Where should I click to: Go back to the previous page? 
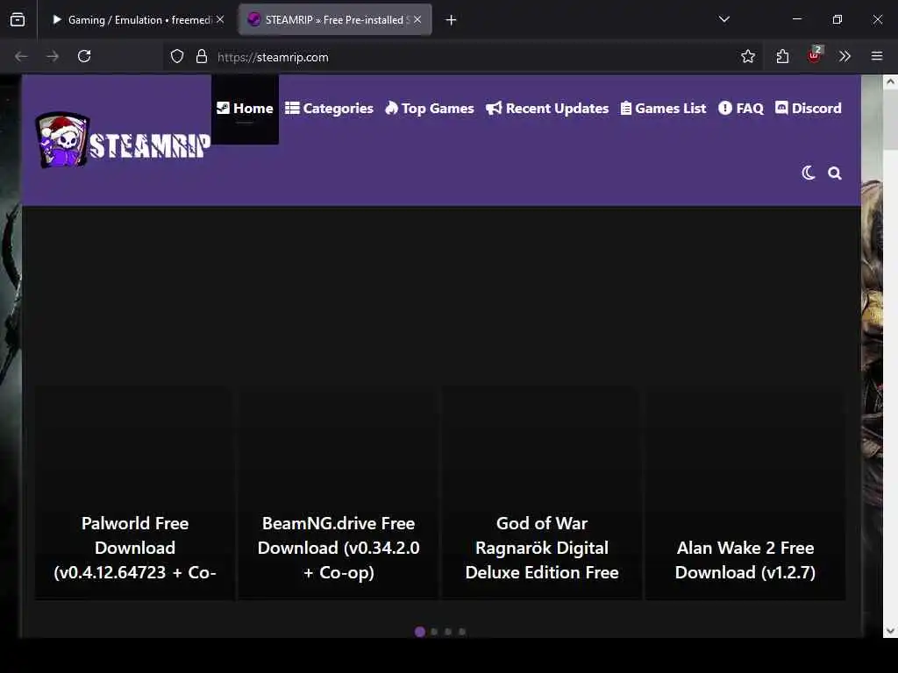(21, 56)
